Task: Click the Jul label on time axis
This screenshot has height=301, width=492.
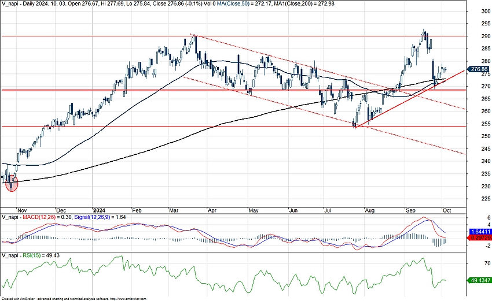Action: pos(327,210)
